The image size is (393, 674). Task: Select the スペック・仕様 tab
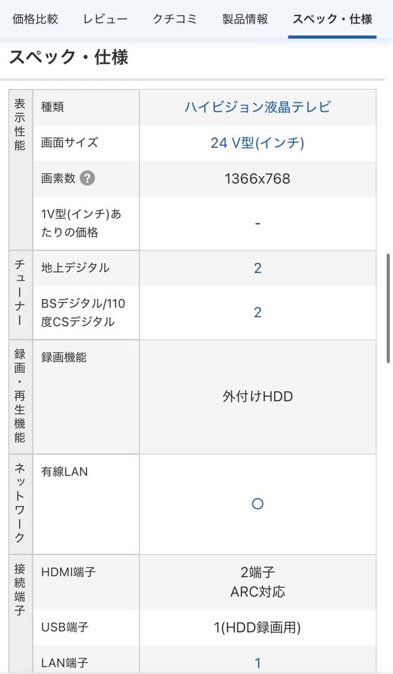tap(332, 19)
